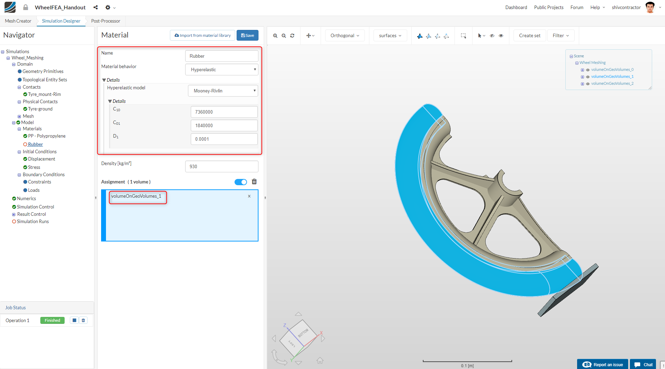Open the move/pan view tool menu

310,36
